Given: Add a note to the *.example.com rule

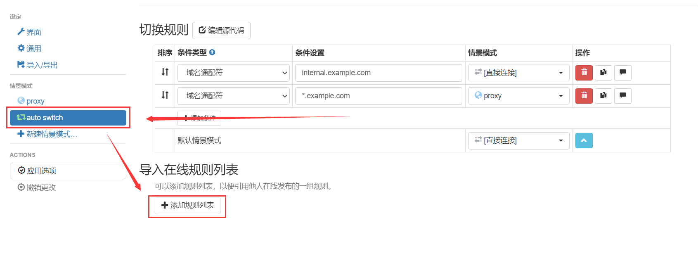Looking at the screenshot, I should [x=622, y=96].
